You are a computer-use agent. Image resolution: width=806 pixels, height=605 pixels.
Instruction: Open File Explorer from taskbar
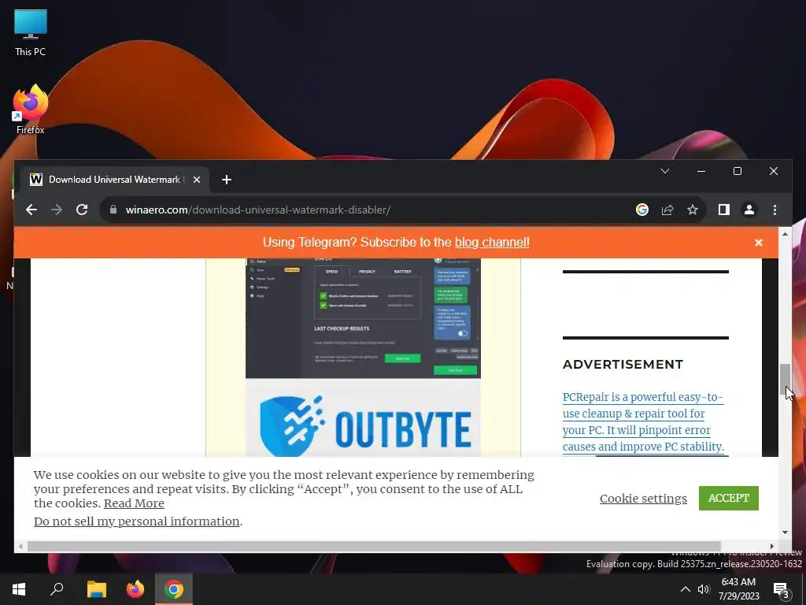tap(96, 589)
